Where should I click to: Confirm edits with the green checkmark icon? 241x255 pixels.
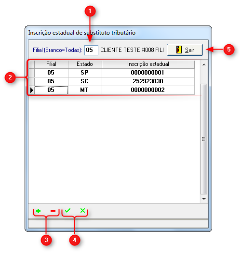(67, 211)
